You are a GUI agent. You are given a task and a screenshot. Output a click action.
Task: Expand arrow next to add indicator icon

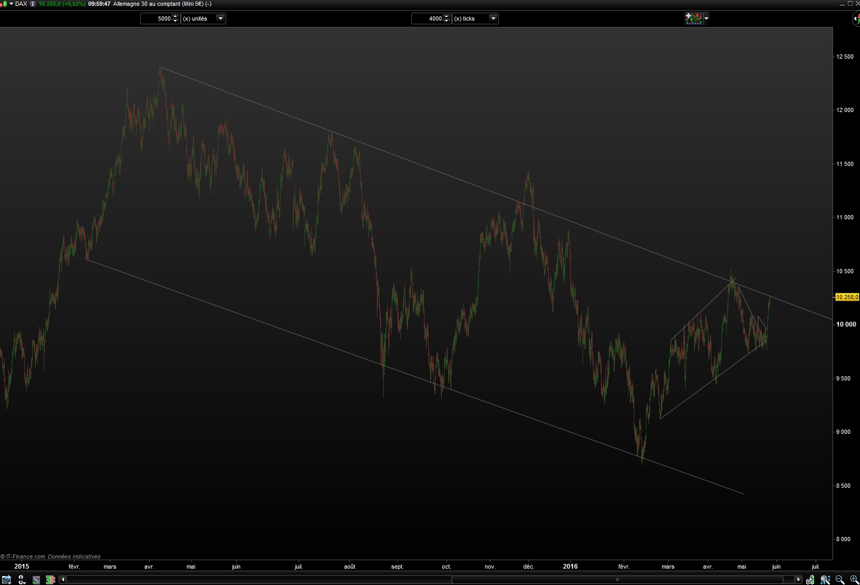point(706,18)
